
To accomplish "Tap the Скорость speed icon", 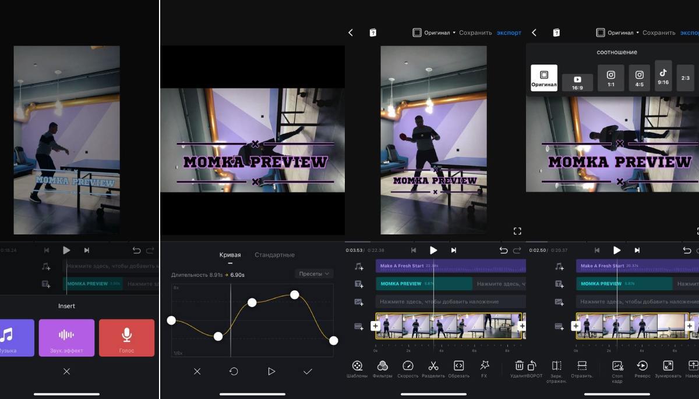I will click(408, 366).
